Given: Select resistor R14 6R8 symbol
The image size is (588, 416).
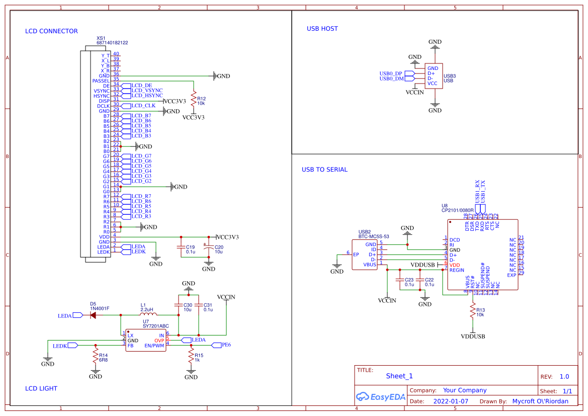Looking at the screenshot, I should click(96, 355).
